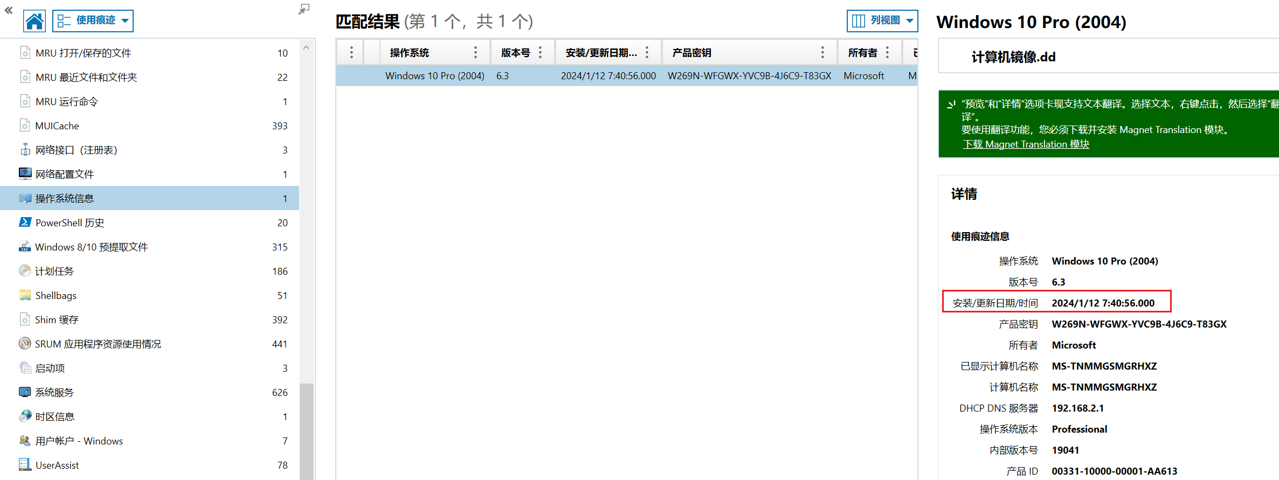Click MRU 打开/保存的文件 icon
This screenshot has width=1279, height=480.
tap(25, 53)
